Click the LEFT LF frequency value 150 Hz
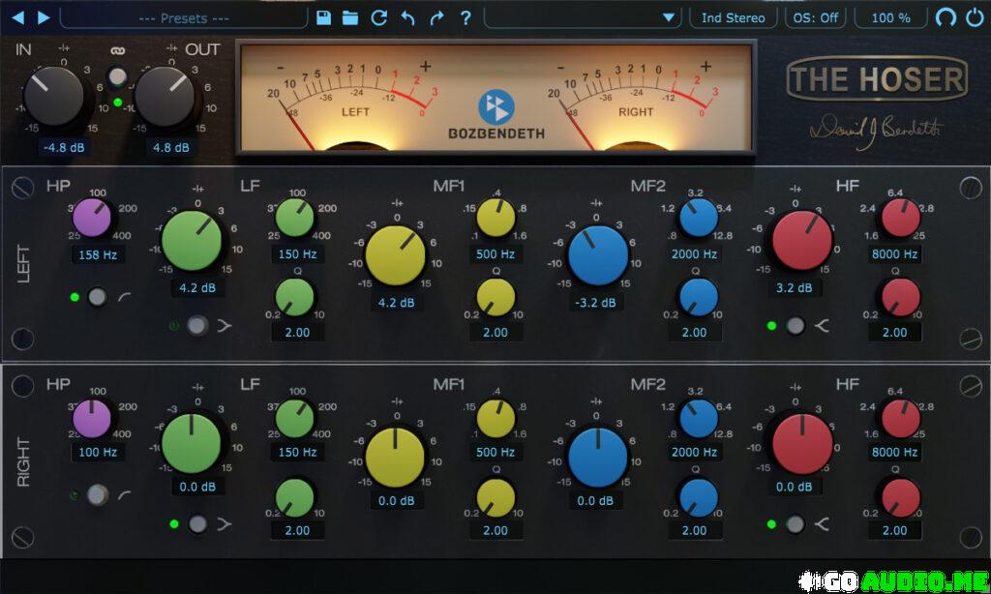 297,254
